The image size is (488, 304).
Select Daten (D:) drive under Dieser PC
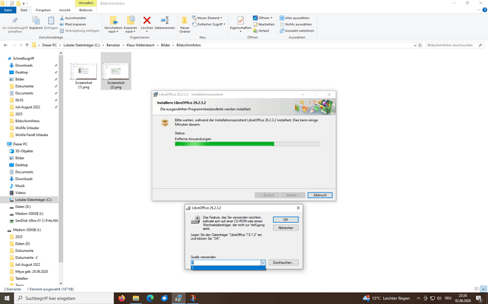[x=23, y=207]
